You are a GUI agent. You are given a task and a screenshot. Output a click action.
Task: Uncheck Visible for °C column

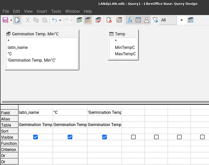tap(70, 137)
